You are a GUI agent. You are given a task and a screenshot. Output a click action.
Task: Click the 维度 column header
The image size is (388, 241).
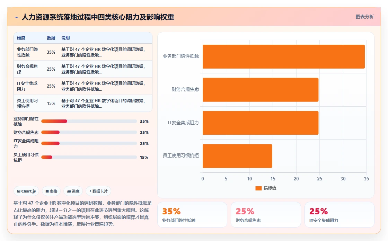point(21,38)
